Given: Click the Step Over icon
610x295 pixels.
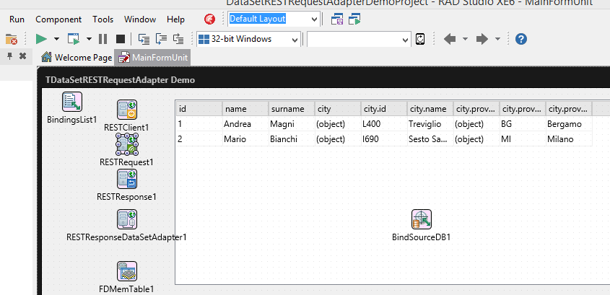Looking at the screenshot, I should pyautogui.click(x=161, y=39).
